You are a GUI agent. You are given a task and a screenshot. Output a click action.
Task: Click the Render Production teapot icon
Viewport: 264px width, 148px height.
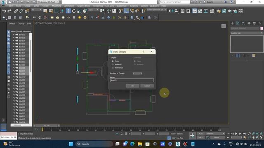tap(230, 11)
